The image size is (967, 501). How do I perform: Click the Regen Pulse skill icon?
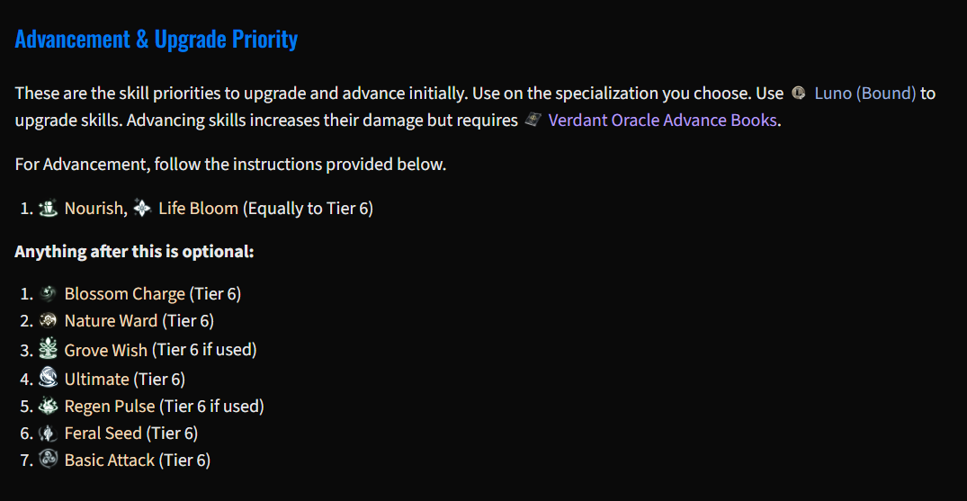(x=48, y=407)
